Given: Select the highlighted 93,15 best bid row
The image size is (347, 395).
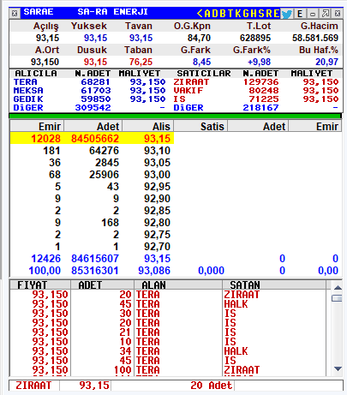Looking at the screenshot, I should click(92, 139).
